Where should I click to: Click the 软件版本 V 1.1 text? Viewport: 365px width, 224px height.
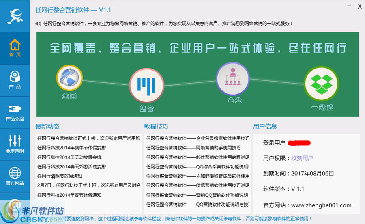click(283, 189)
